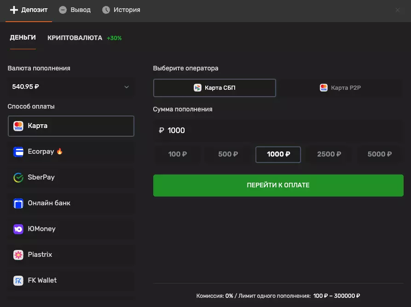Click the FK Wallet icon

pos(18,281)
